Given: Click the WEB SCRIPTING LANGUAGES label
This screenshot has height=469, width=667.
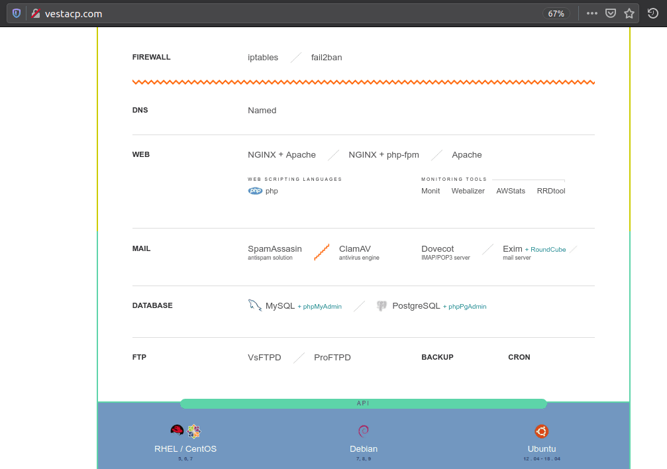Looking at the screenshot, I should point(295,179).
